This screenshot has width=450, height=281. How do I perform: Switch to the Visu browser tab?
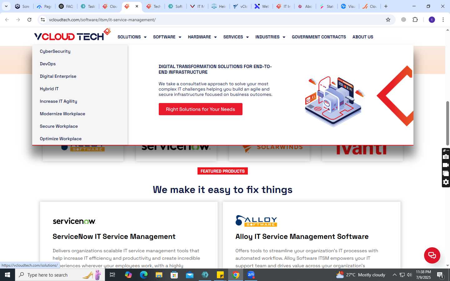348,6
